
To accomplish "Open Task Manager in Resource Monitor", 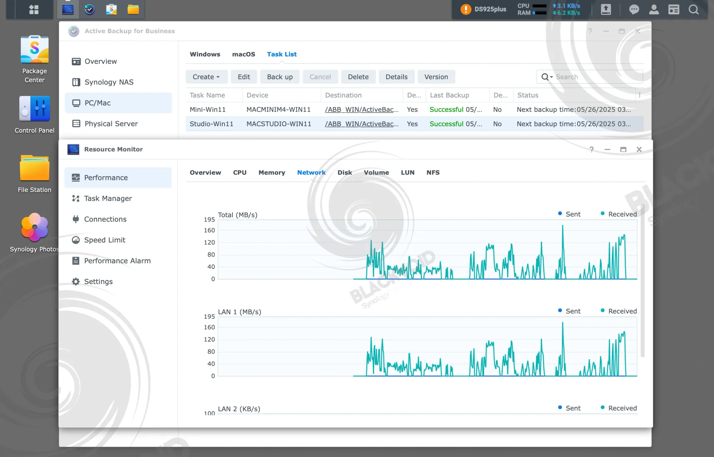I will [118, 198].
